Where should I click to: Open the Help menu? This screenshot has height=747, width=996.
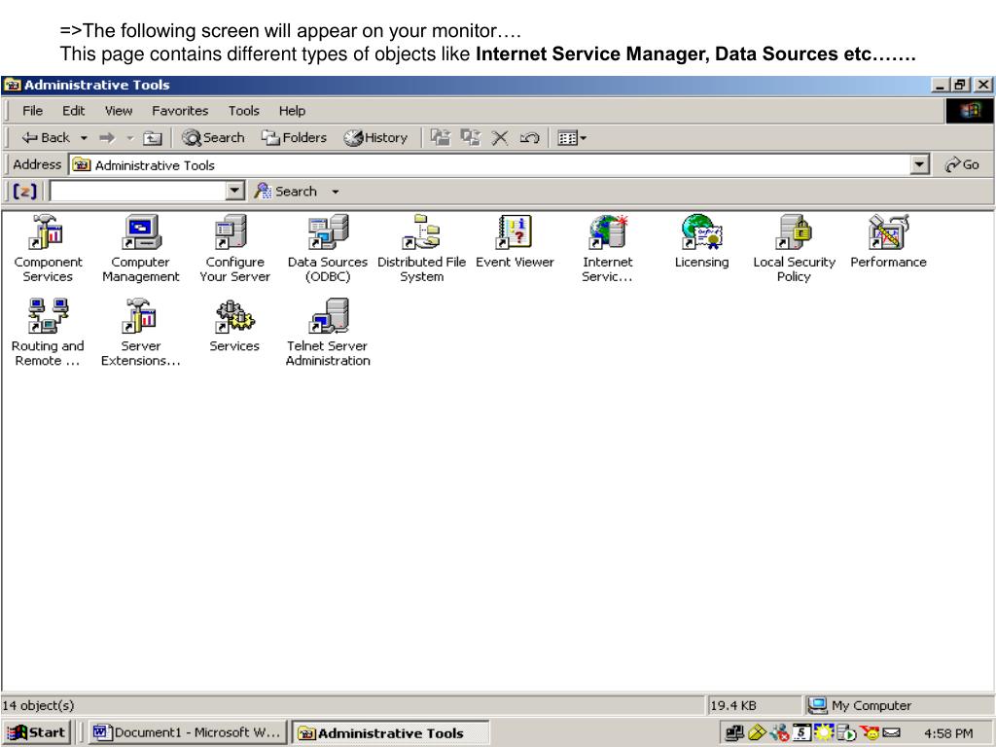[x=292, y=111]
